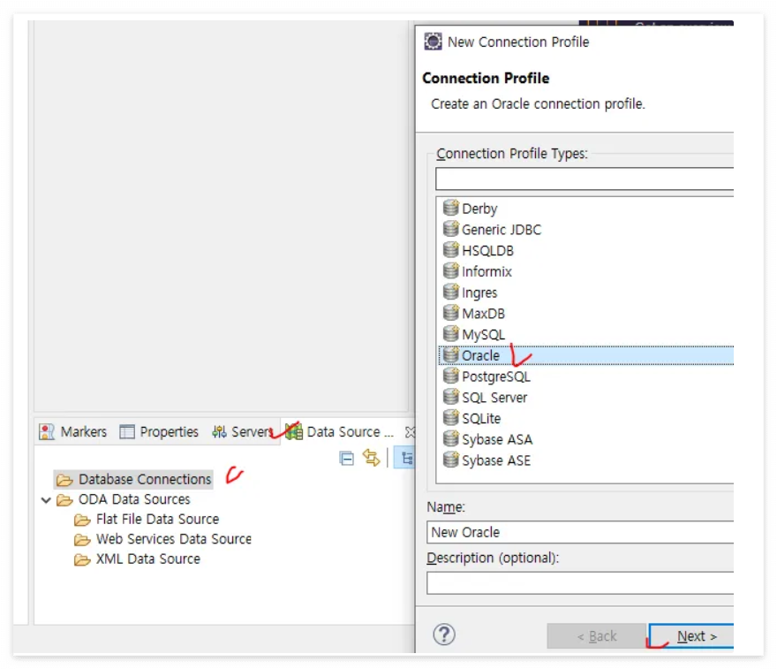This screenshot has height=669, width=777.
Task: Focus the profile types filter field
Action: click(585, 179)
